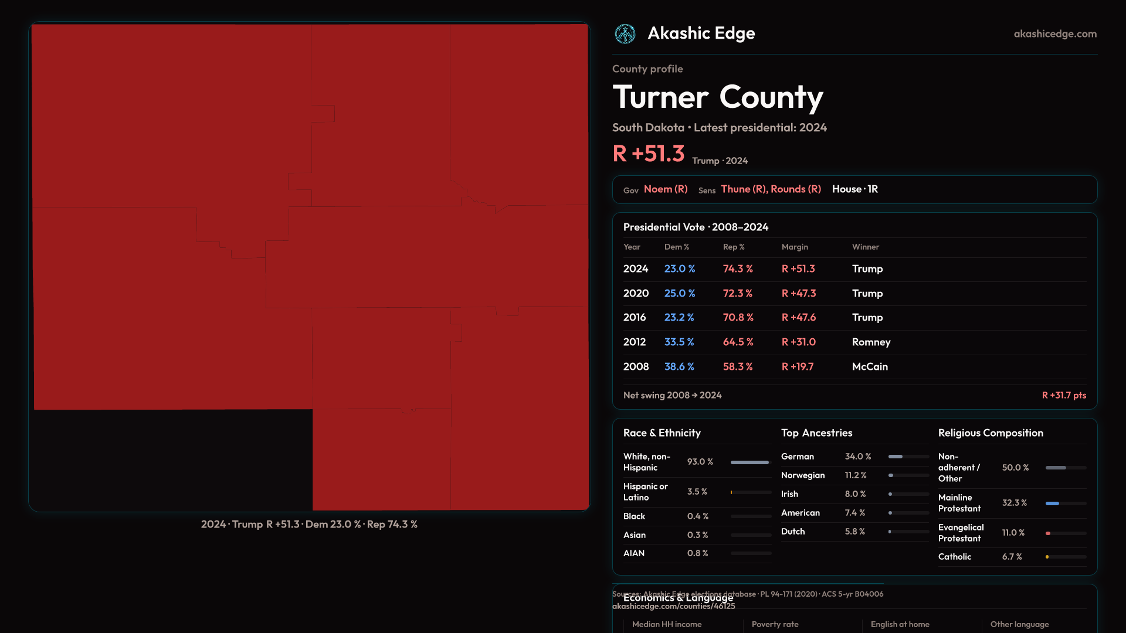Click the Akashic Edge logo icon
The height and width of the screenshot is (633, 1126).
coord(625,34)
